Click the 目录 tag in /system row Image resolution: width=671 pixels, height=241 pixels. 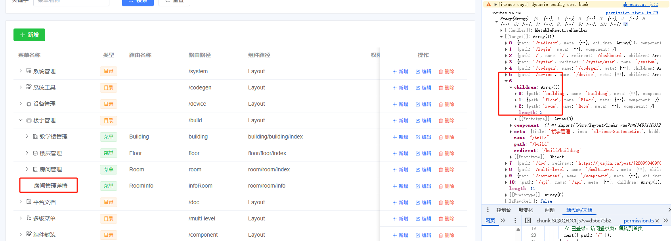click(109, 71)
